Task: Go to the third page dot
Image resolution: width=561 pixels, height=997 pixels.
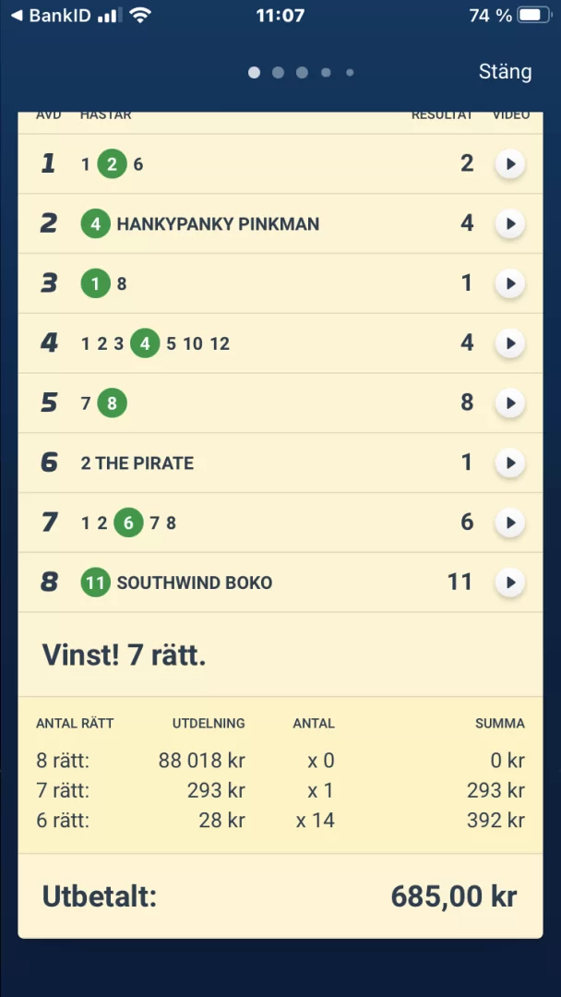Action: click(x=302, y=73)
